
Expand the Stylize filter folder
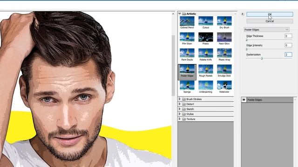[x=180, y=114]
